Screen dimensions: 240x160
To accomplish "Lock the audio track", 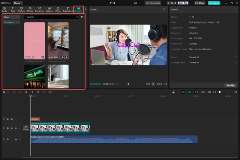I will (x=8, y=139).
